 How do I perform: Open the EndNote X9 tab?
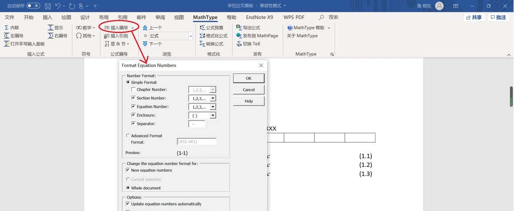click(x=259, y=17)
